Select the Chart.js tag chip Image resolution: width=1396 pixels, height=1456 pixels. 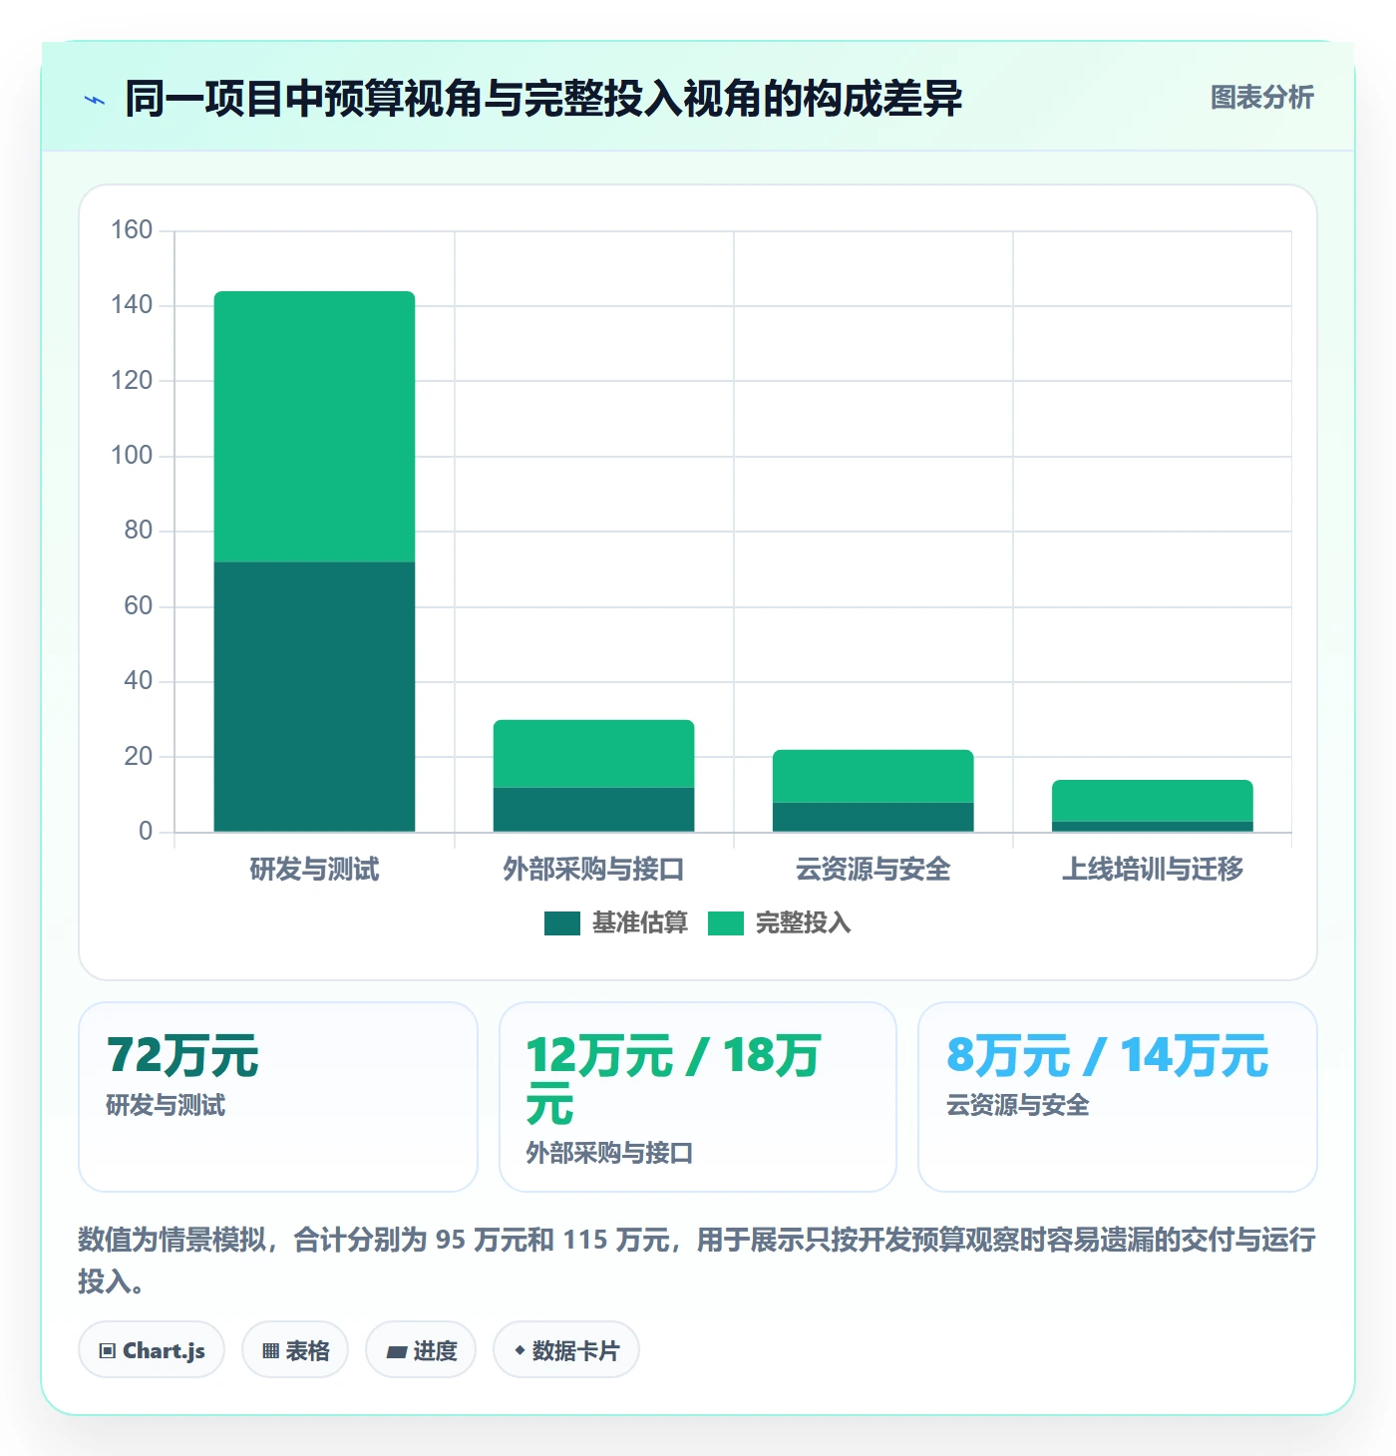(x=152, y=1350)
